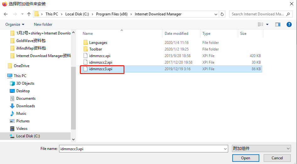Image resolution: width=297 pixels, height=164 pixels.
Task: Select OneDrive in navigation pane
Action: pyautogui.click(x=19, y=66)
